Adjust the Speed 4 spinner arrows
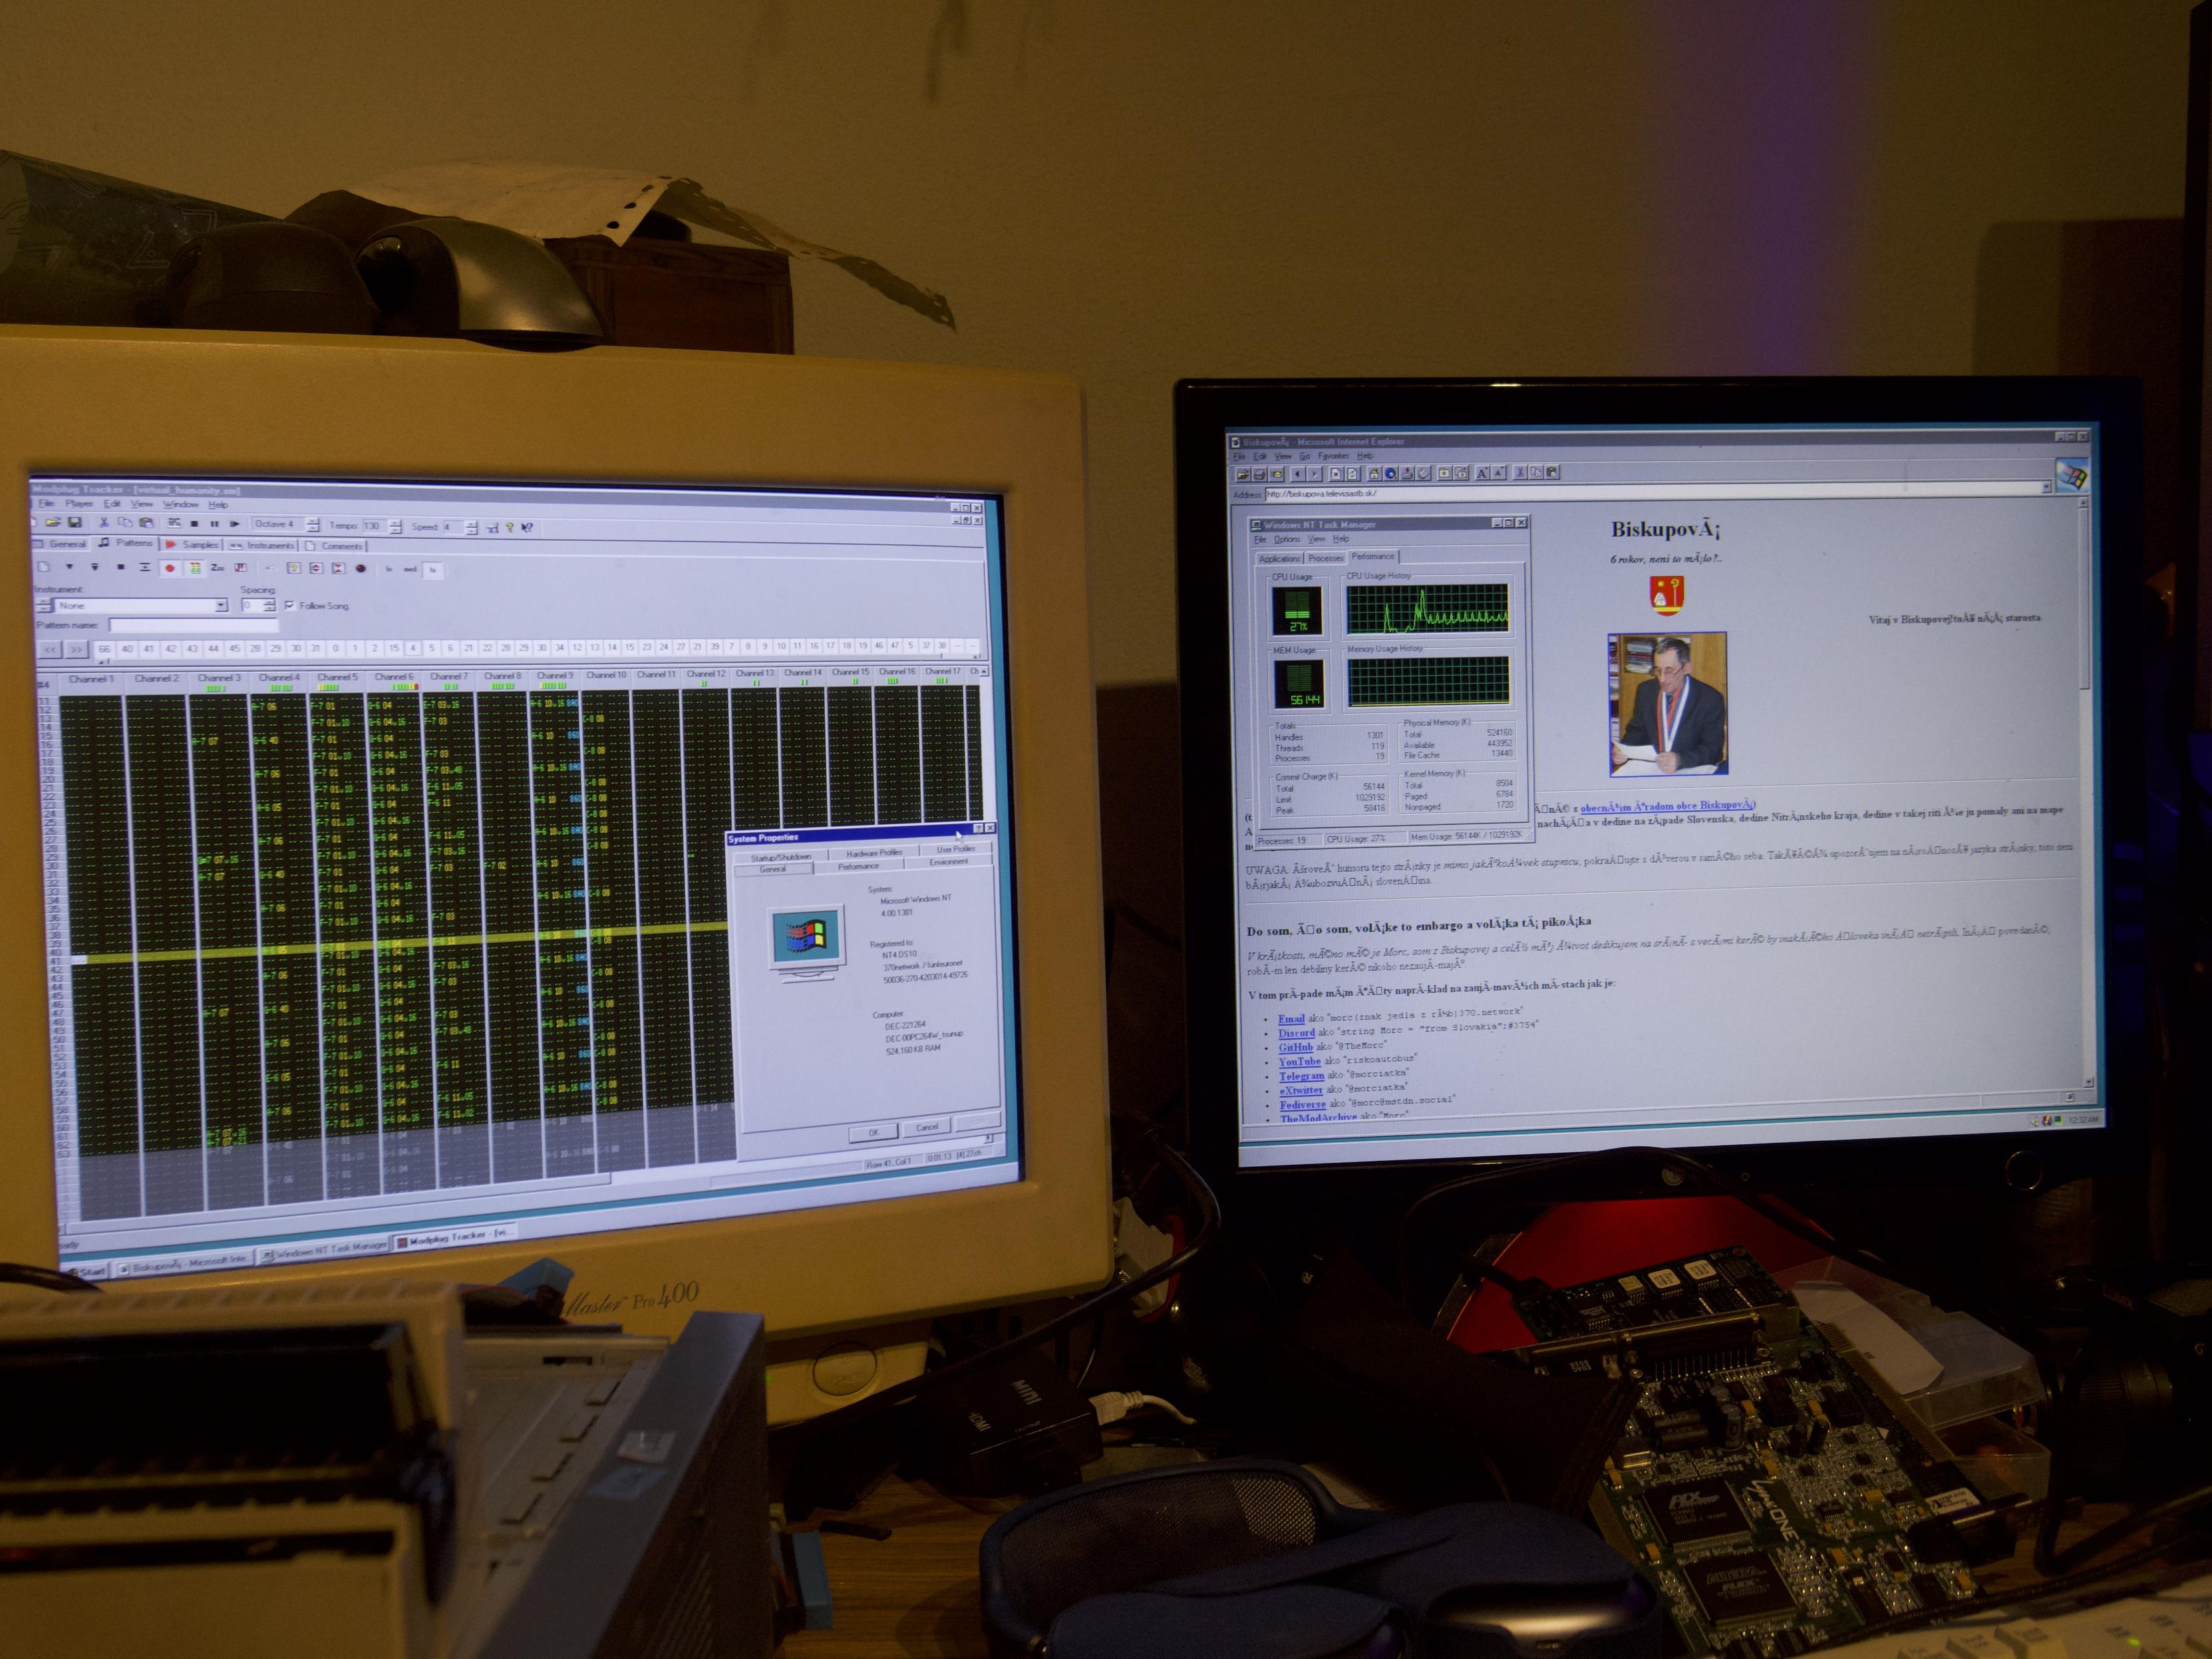 (472, 527)
